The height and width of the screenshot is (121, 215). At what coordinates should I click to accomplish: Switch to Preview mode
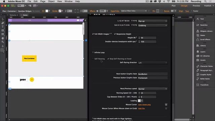click(196, 6)
